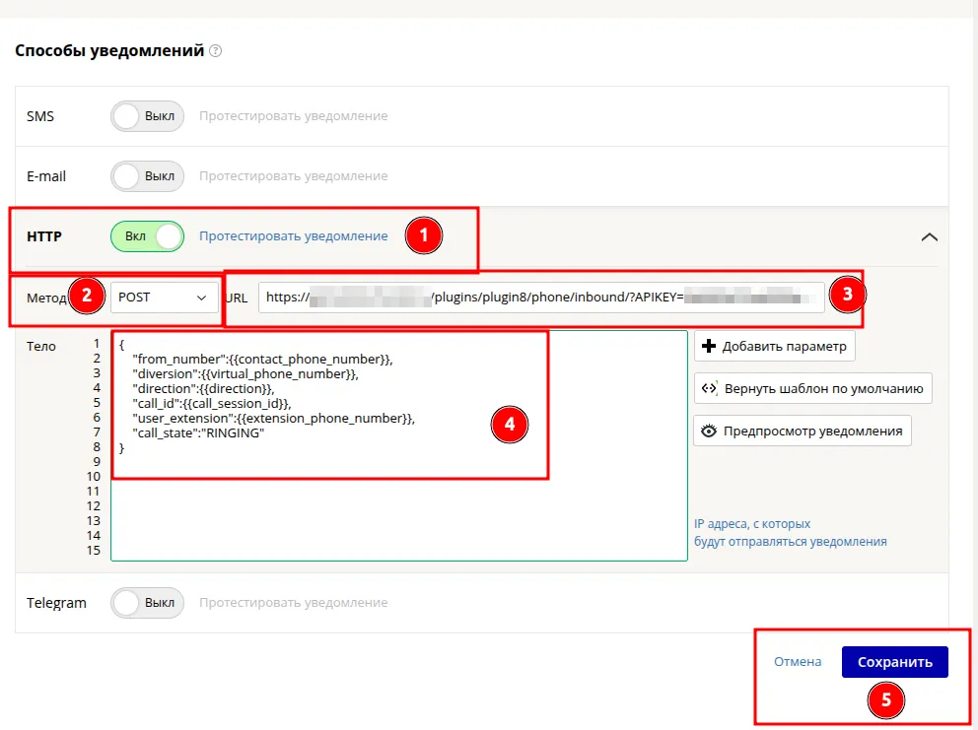Enable the SMS notification toggle
The image size is (978, 730).
(147, 116)
